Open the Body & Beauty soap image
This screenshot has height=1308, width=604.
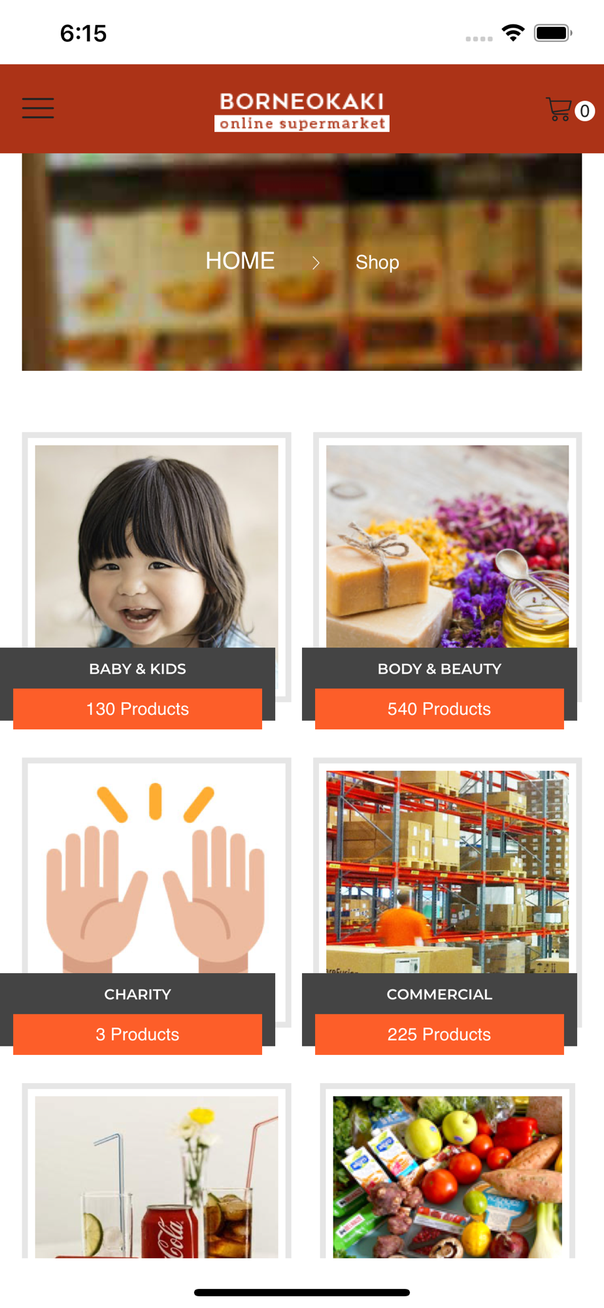coord(447,546)
